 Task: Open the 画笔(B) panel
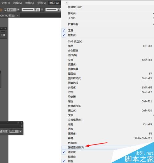pyautogui.click(x=108, y=134)
